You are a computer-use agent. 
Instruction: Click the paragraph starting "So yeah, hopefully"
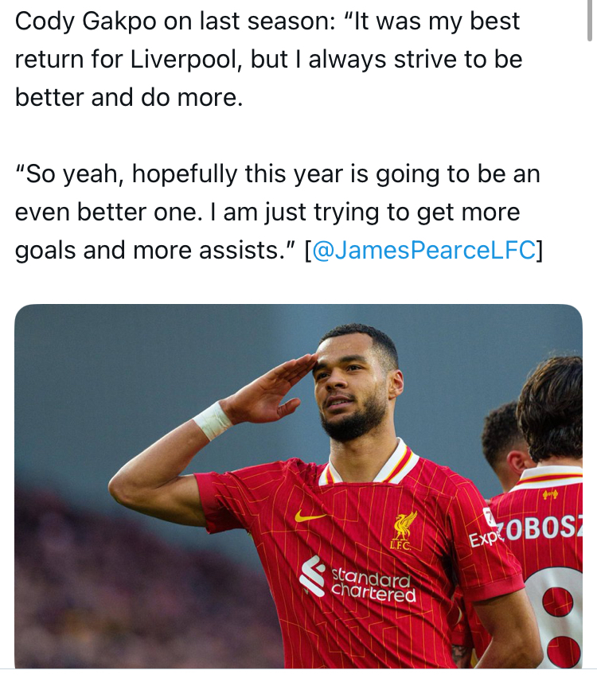coord(279,212)
